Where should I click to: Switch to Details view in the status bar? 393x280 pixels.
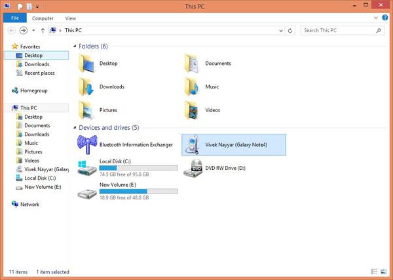tap(374, 271)
